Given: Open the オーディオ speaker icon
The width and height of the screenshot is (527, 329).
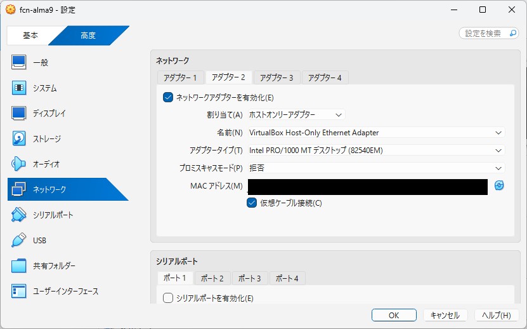Looking at the screenshot, I should (x=18, y=164).
